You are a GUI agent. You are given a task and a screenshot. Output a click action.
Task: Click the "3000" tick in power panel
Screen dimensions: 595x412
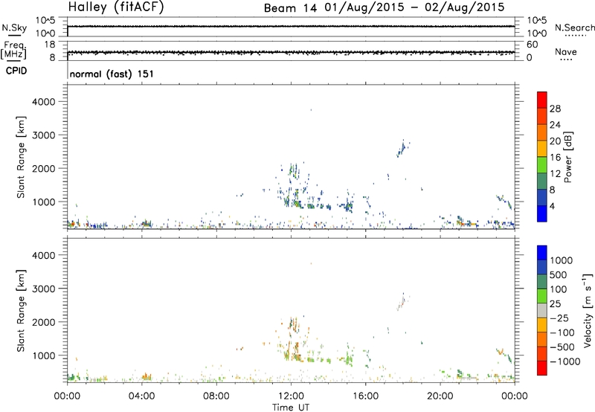tap(44, 135)
